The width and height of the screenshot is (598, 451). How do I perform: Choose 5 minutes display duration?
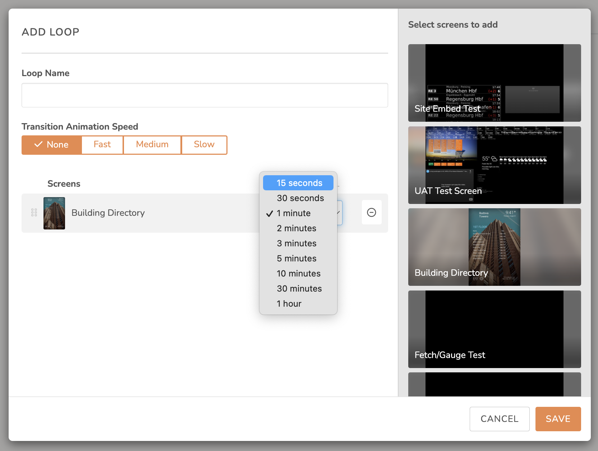coord(296,258)
